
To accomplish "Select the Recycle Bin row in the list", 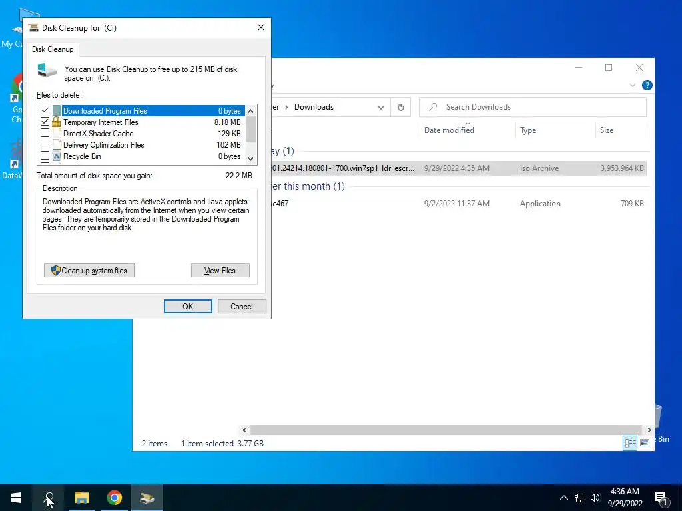I will 141,156.
